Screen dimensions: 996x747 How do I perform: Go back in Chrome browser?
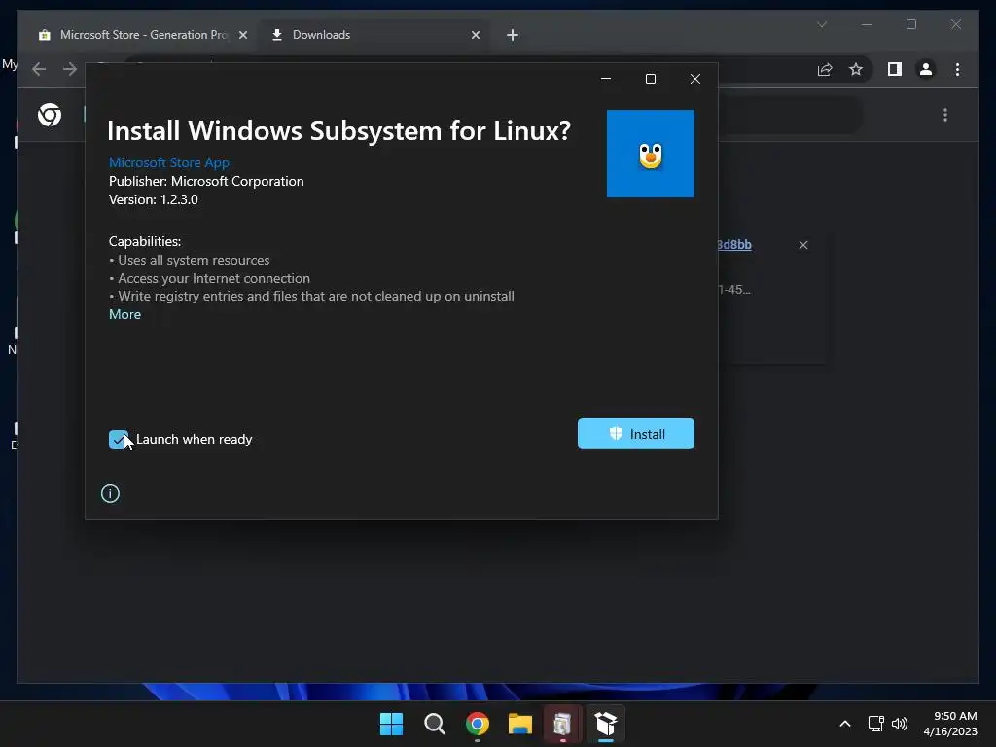39,69
